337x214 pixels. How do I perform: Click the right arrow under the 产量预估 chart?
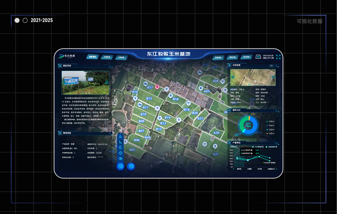click(277, 169)
